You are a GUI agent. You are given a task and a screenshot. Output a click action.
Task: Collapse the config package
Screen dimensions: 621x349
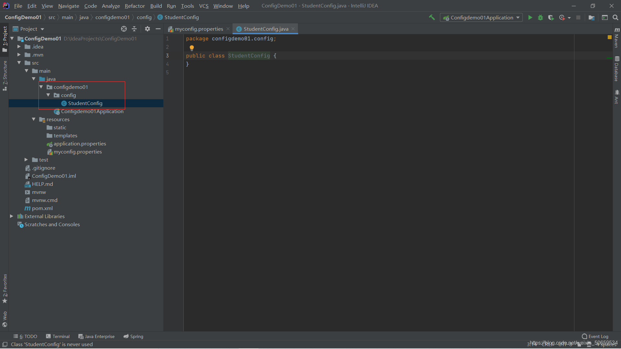(x=48, y=95)
